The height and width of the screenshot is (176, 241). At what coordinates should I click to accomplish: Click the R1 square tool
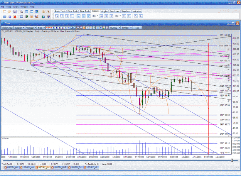tap(129, 16)
